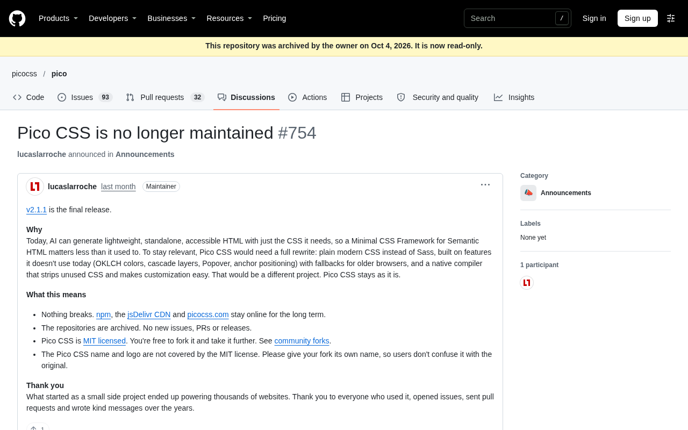Click the participant avatar in sidebar
Image resolution: width=688 pixels, height=430 pixels.
pos(527,283)
